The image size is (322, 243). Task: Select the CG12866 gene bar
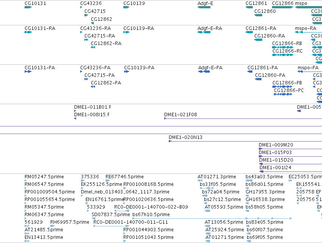[x=283, y=7]
